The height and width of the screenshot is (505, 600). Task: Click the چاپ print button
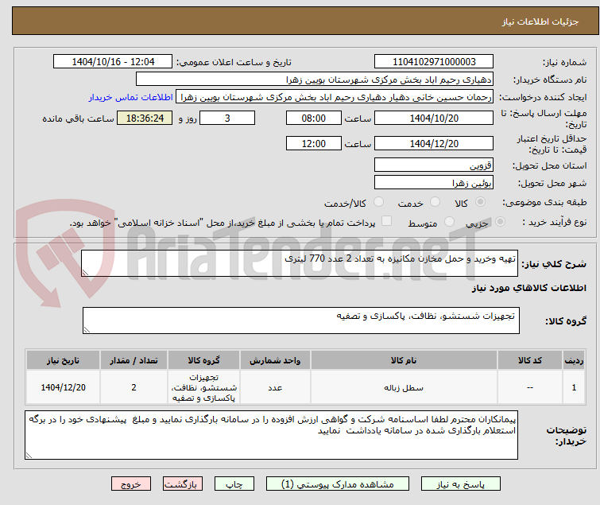point(234,484)
